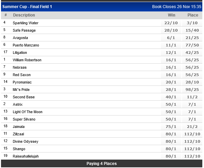
Task: Open the Astrix runner entry
Action: point(18,104)
